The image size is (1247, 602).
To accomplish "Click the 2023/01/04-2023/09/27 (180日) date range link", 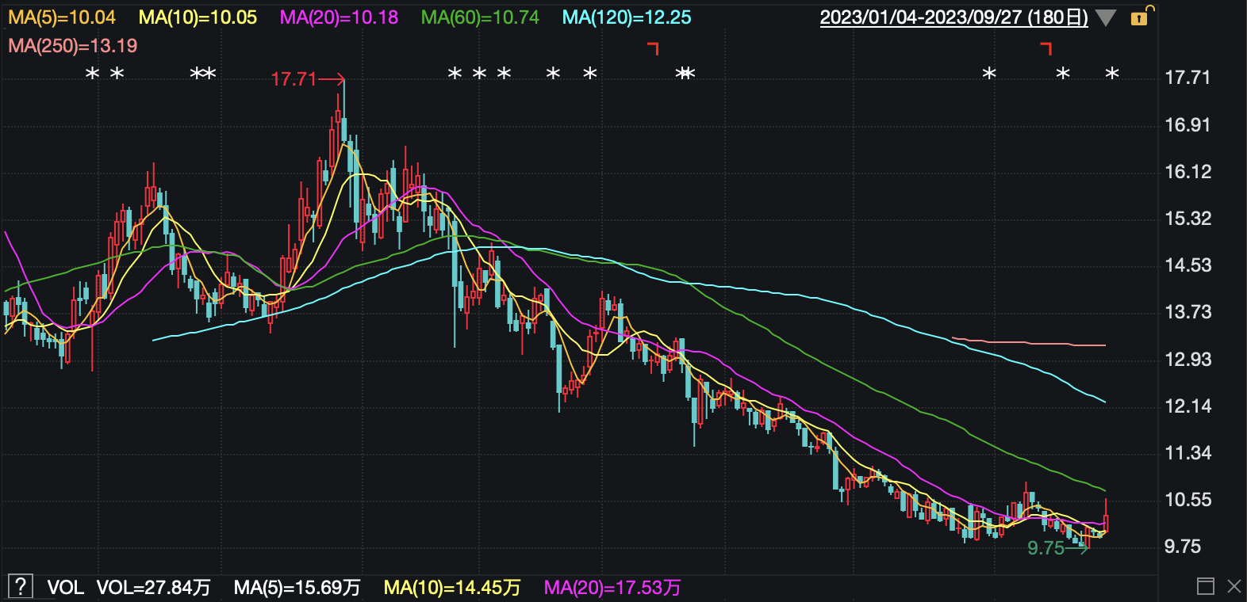I will [x=953, y=17].
